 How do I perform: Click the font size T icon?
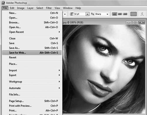point(71,14)
